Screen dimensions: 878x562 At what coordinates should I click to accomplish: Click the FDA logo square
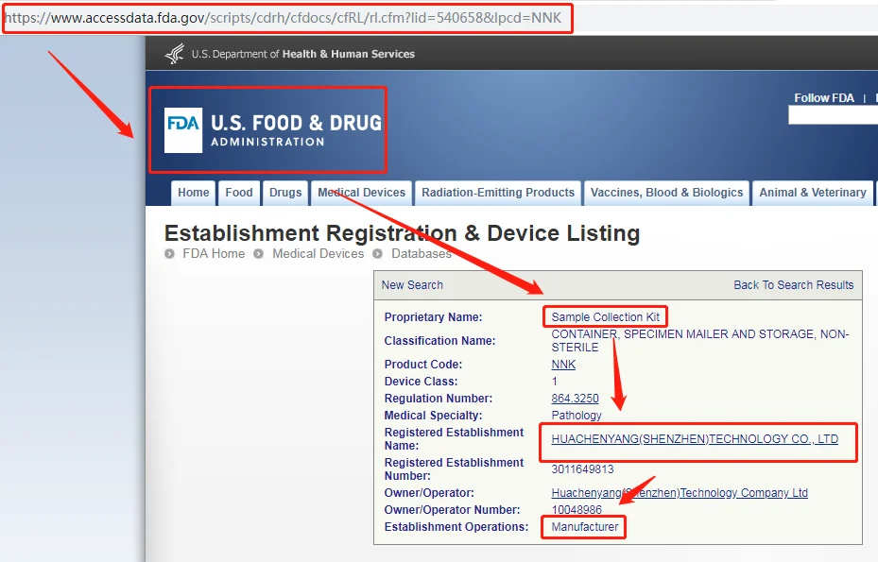pyautogui.click(x=183, y=129)
